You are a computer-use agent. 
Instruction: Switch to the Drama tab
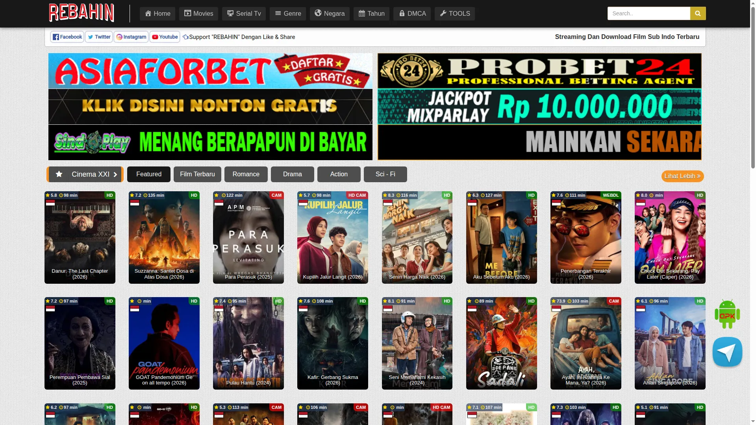click(x=293, y=174)
